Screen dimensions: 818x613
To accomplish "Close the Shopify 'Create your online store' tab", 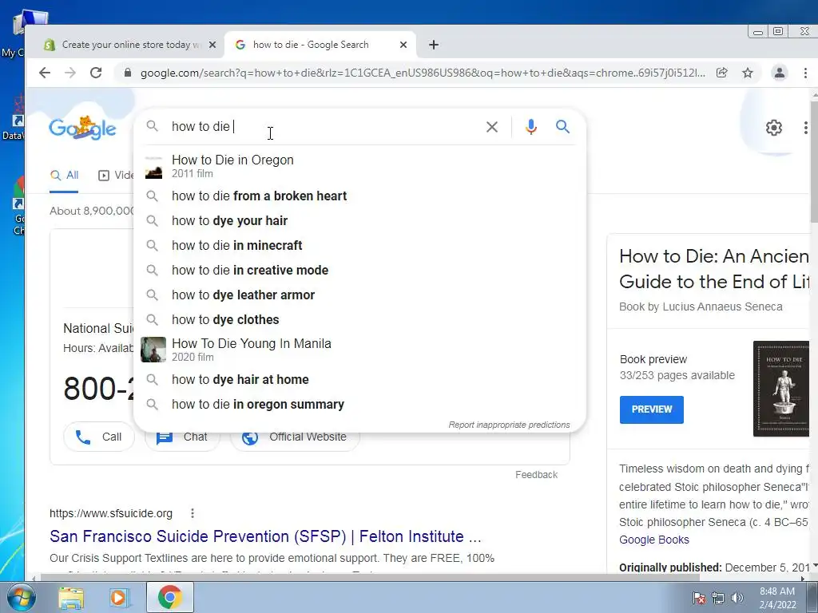I will pyautogui.click(x=212, y=45).
